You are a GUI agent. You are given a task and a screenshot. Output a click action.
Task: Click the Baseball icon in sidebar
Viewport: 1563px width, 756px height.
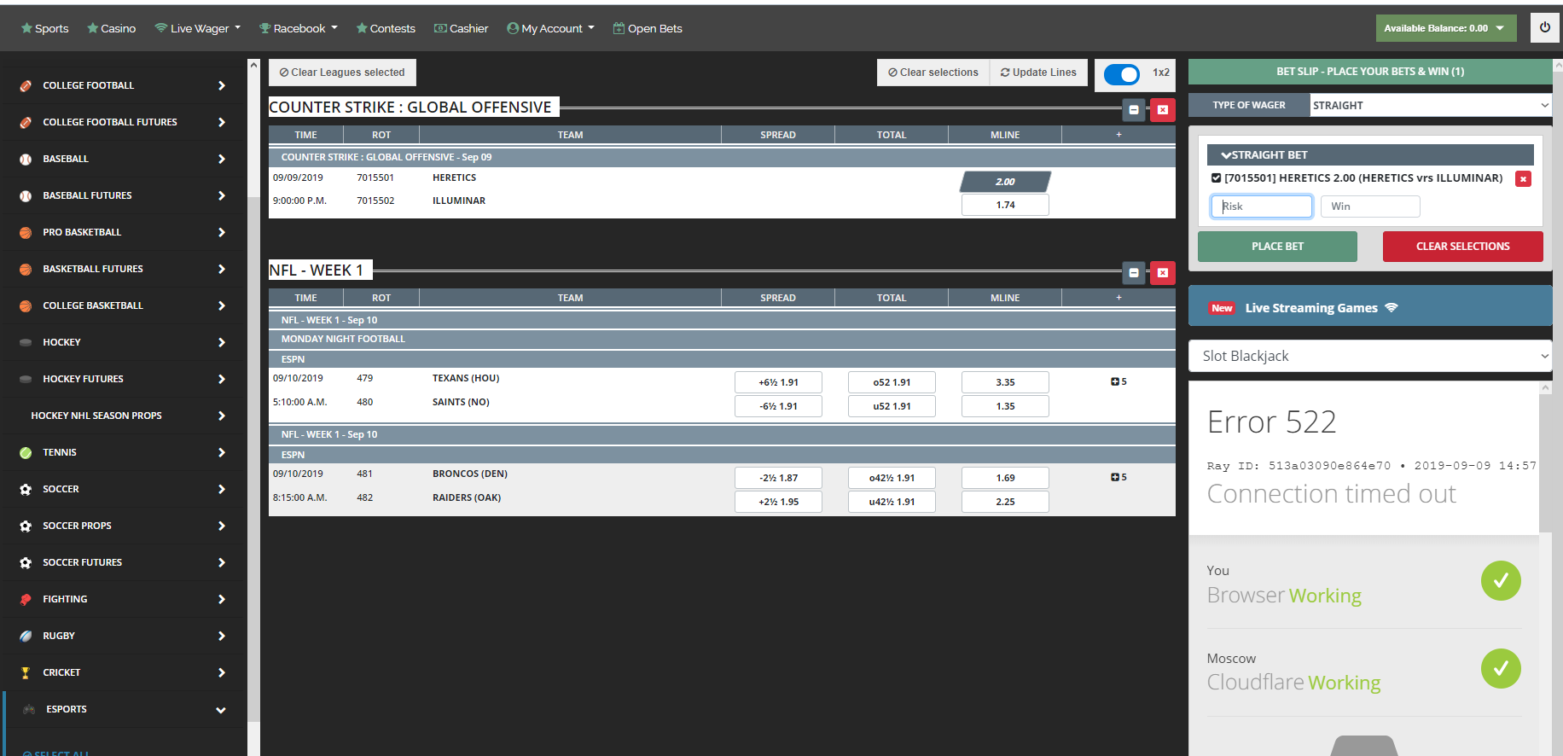(26, 159)
